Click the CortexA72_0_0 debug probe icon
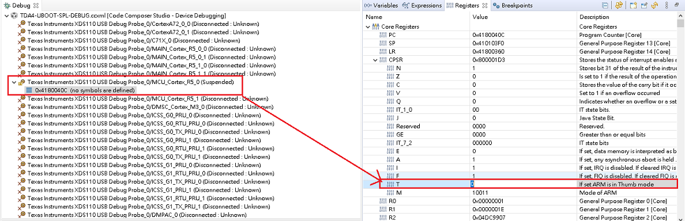The image size is (685, 221). 21,24
